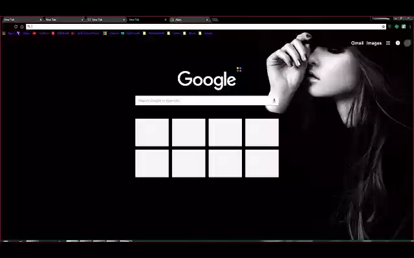414x258 pixels.
Task: Open the Google notifications bell showing 1
Action: click(x=398, y=43)
